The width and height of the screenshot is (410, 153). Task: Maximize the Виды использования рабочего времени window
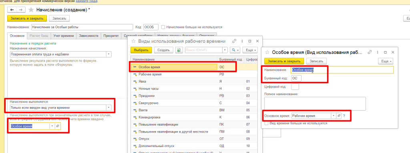pyautogui.click(x=250, y=41)
